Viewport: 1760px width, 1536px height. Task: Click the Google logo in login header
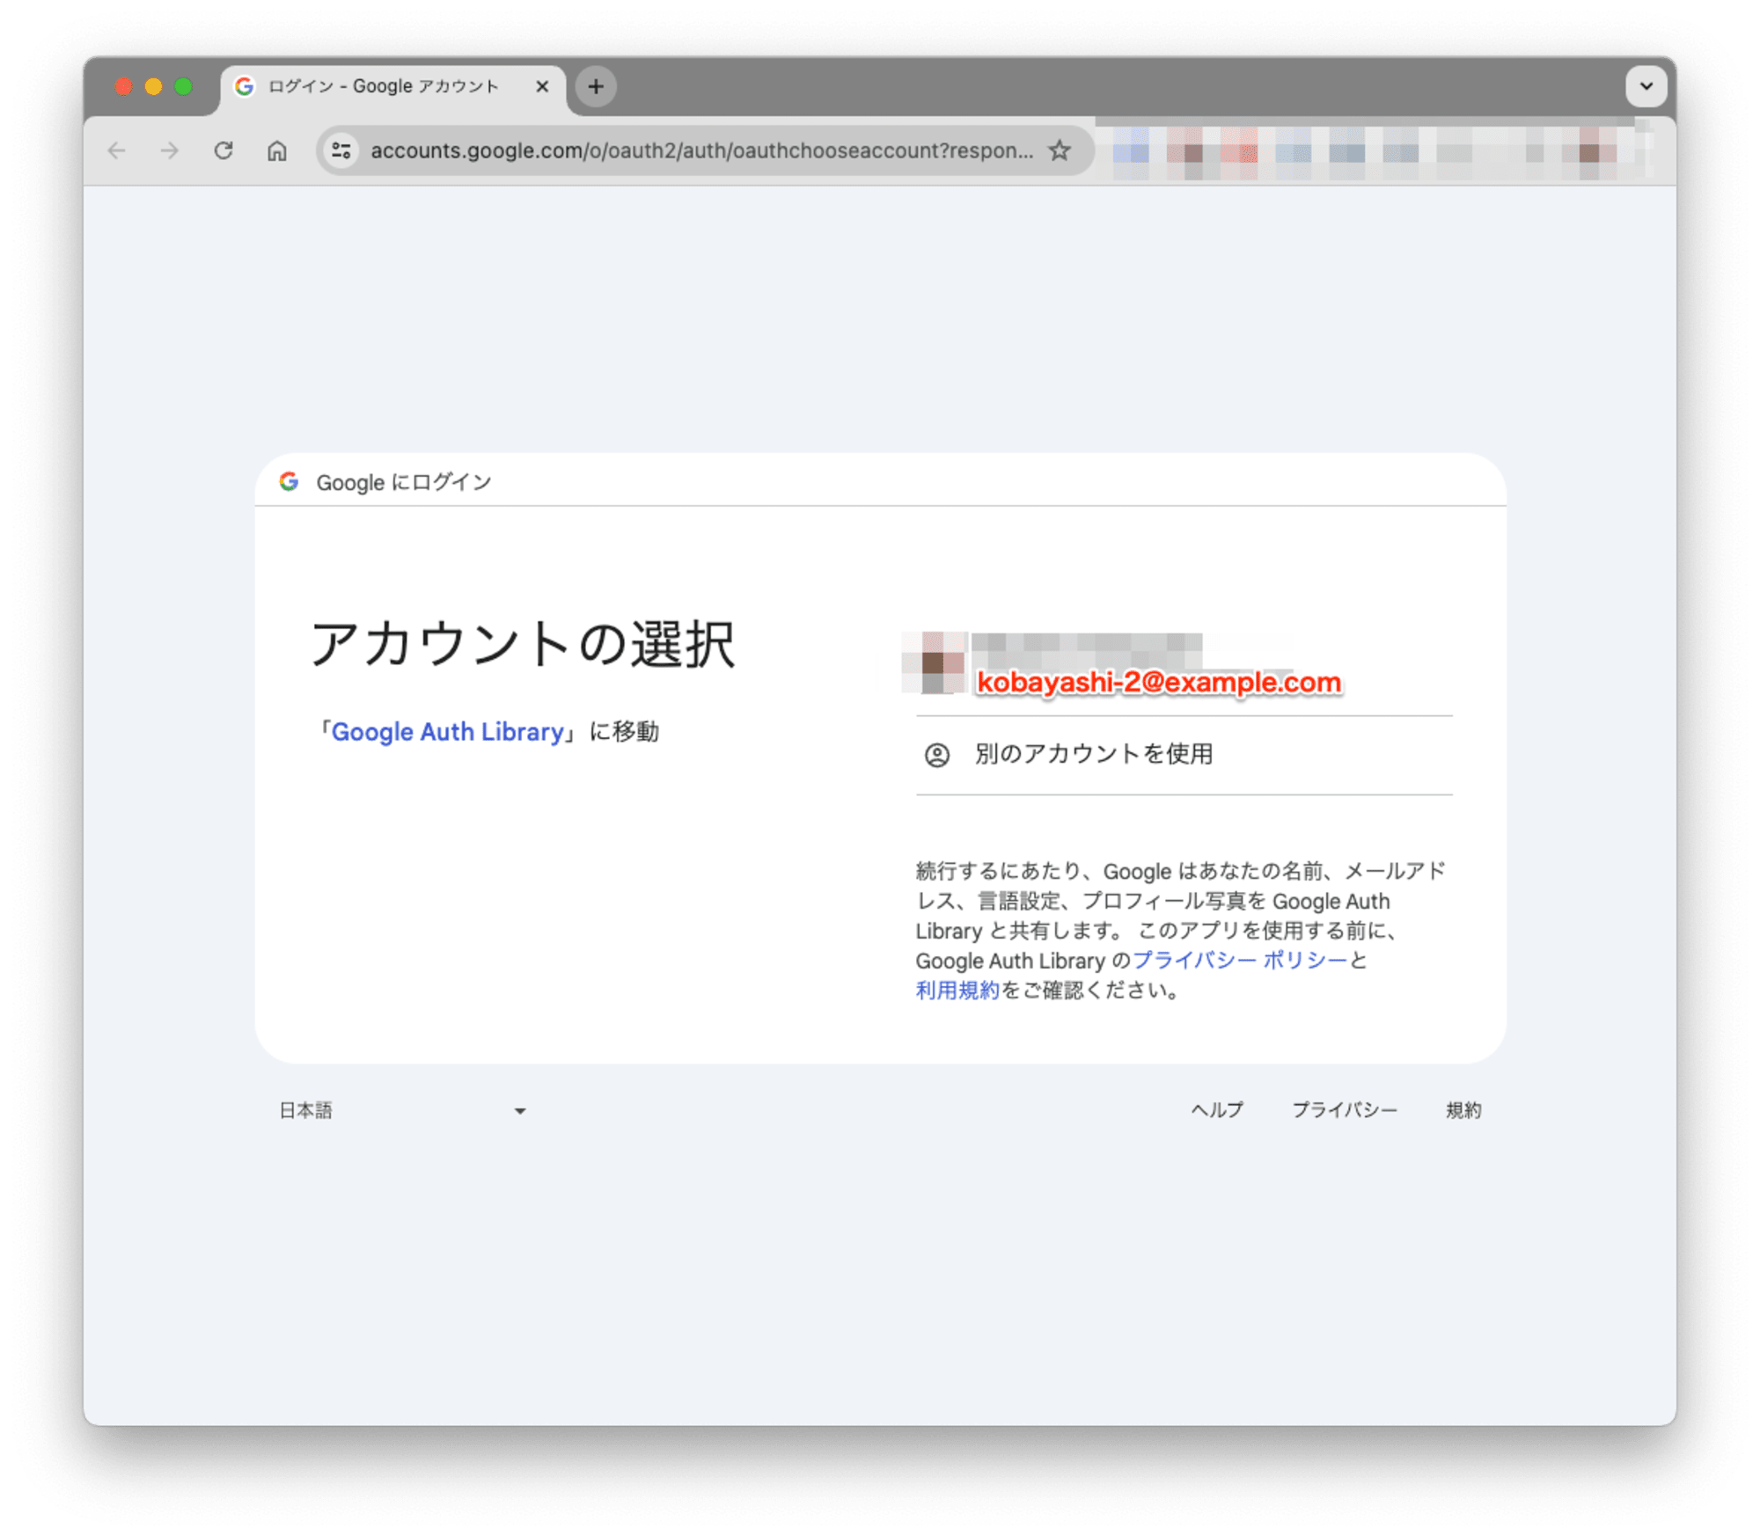[289, 481]
